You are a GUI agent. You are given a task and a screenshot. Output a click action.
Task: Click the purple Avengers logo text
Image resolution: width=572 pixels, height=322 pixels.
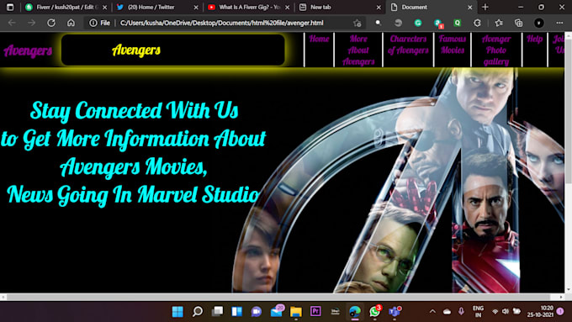pos(28,50)
